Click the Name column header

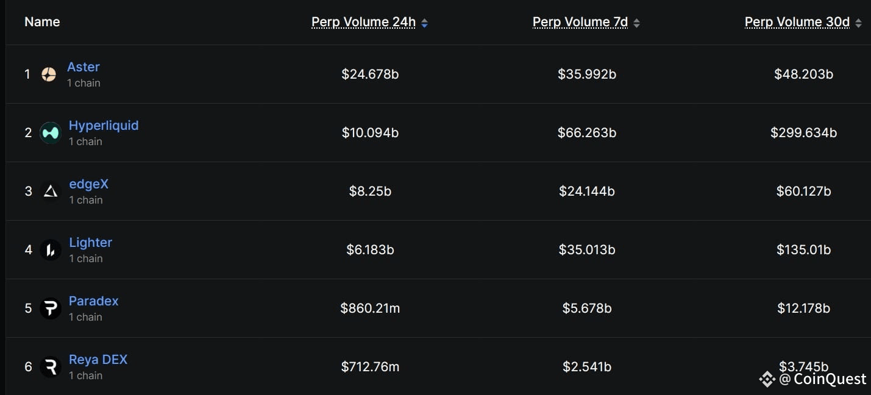click(42, 22)
